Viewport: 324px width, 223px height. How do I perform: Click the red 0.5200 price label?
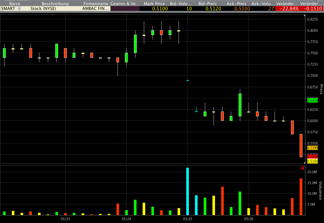[x=312, y=157]
